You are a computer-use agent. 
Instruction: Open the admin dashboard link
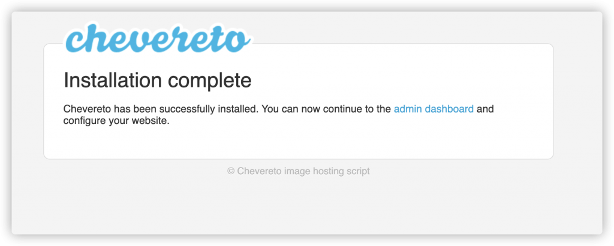pos(434,110)
